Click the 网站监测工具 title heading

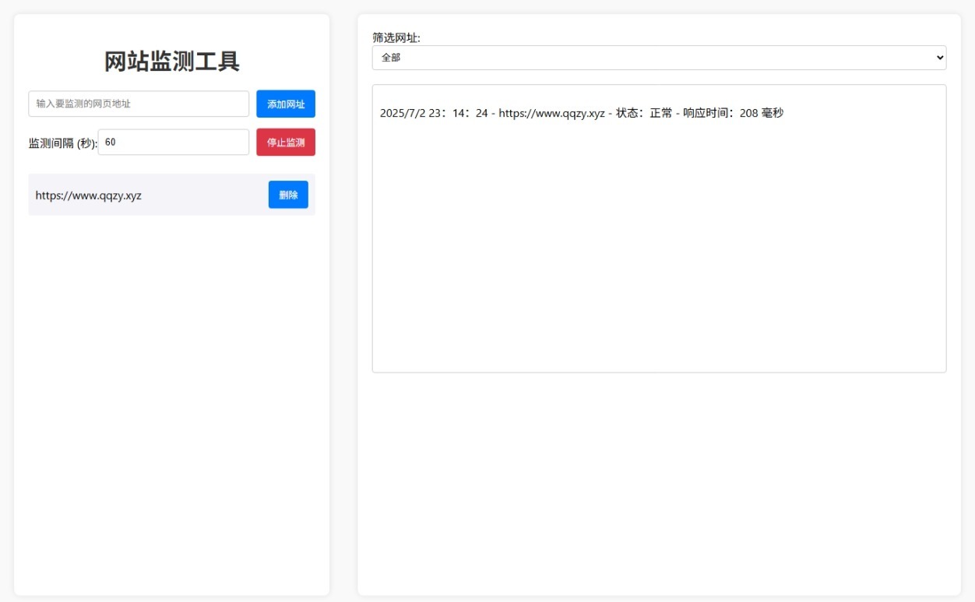[171, 60]
